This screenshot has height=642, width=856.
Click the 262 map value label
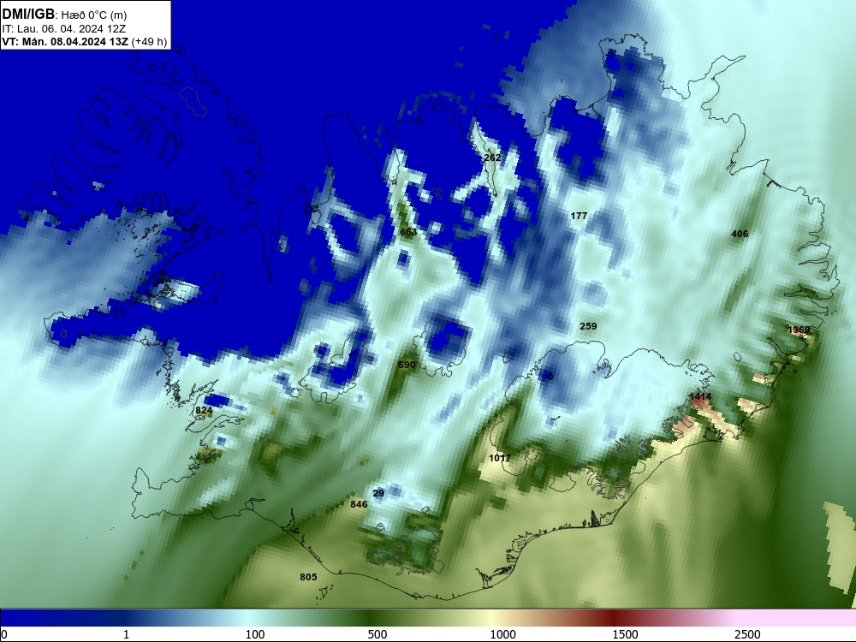click(x=492, y=158)
